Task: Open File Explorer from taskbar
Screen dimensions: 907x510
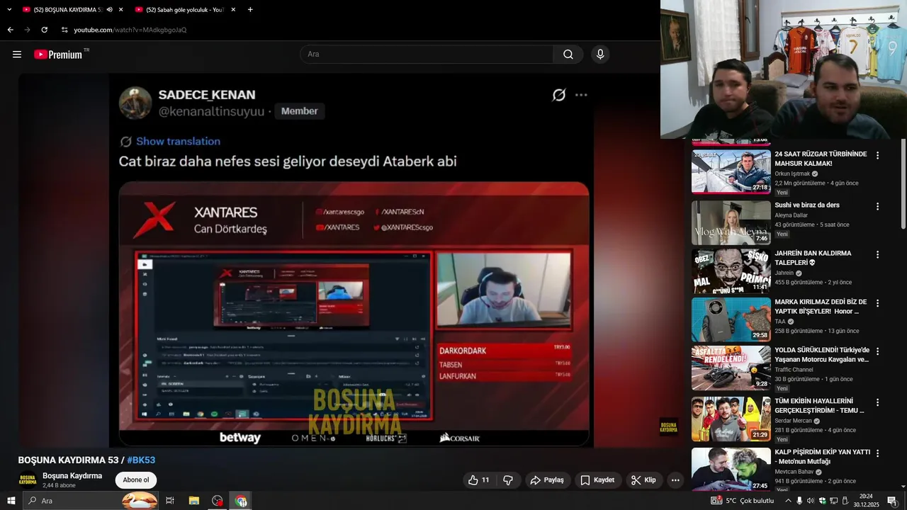Action: (193, 501)
